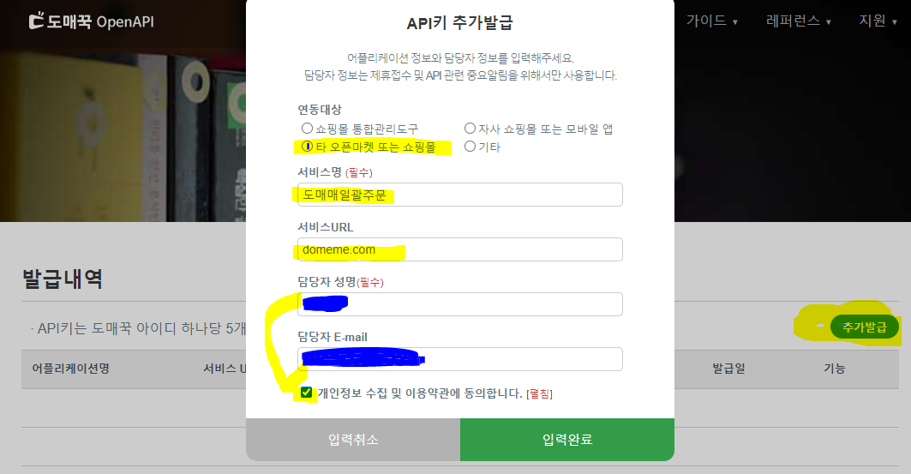Expand terms via the red 펼침 link
This screenshot has width=911, height=474.
click(539, 393)
